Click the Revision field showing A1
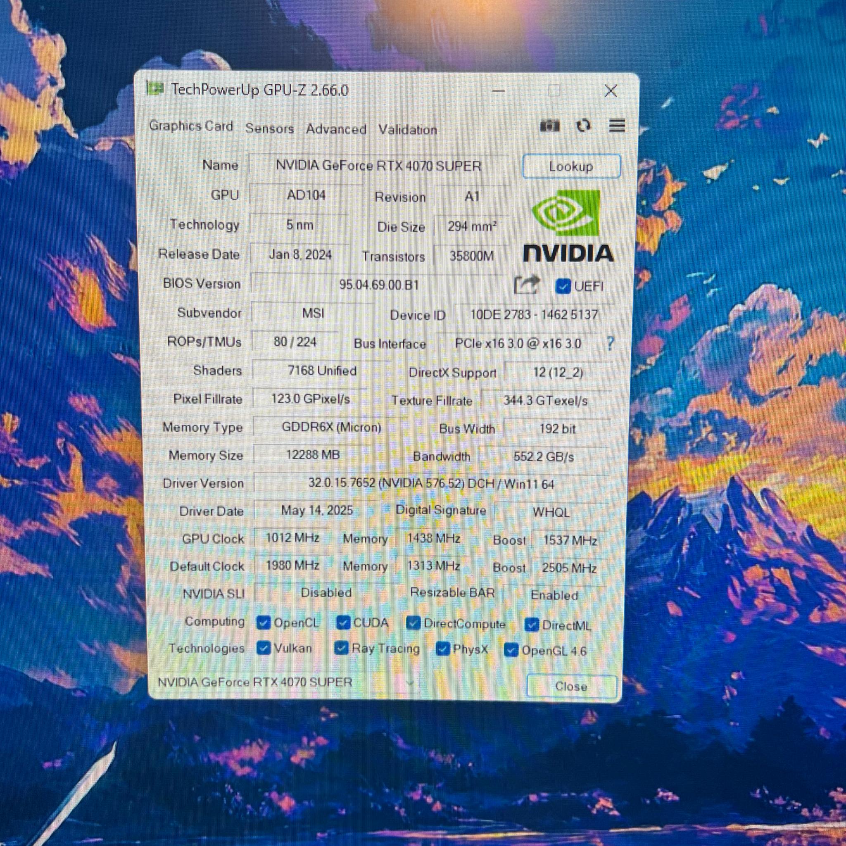 coord(472,197)
